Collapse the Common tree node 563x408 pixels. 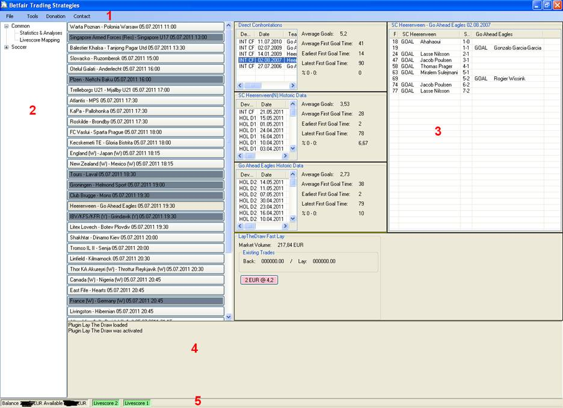(6, 26)
